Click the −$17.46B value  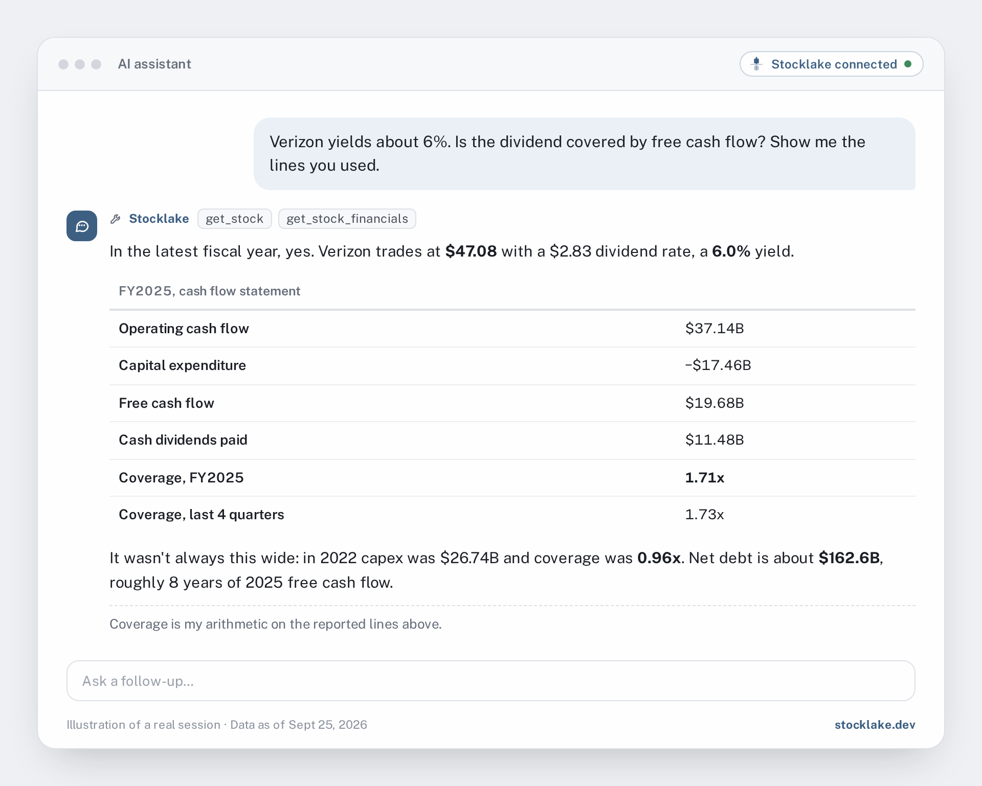[x=718, y=365]
